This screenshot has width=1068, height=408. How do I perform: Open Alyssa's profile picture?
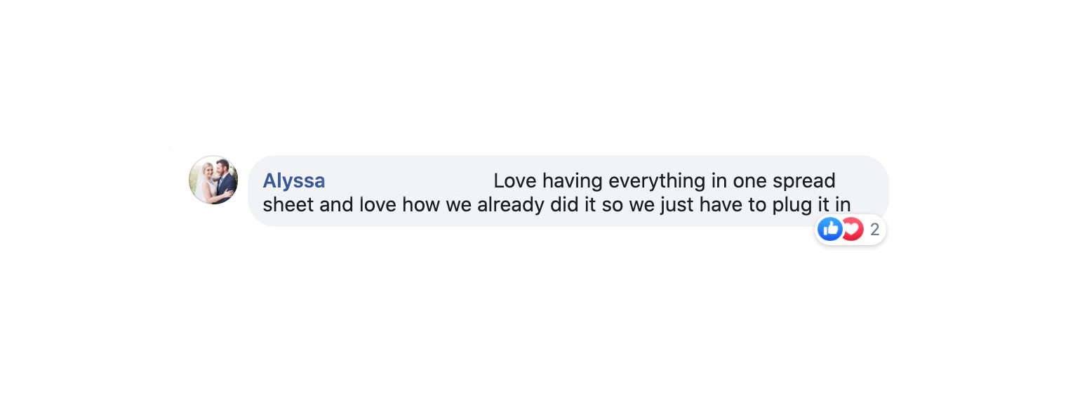point(213,180)
